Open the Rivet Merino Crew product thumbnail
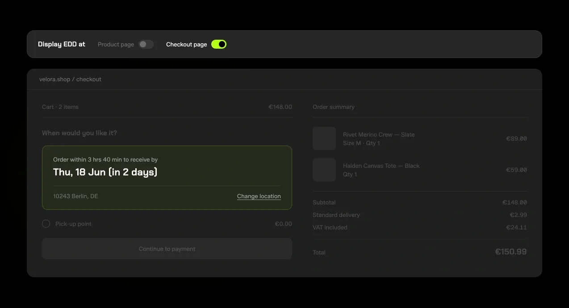The image size is (569, 308). 324,138
